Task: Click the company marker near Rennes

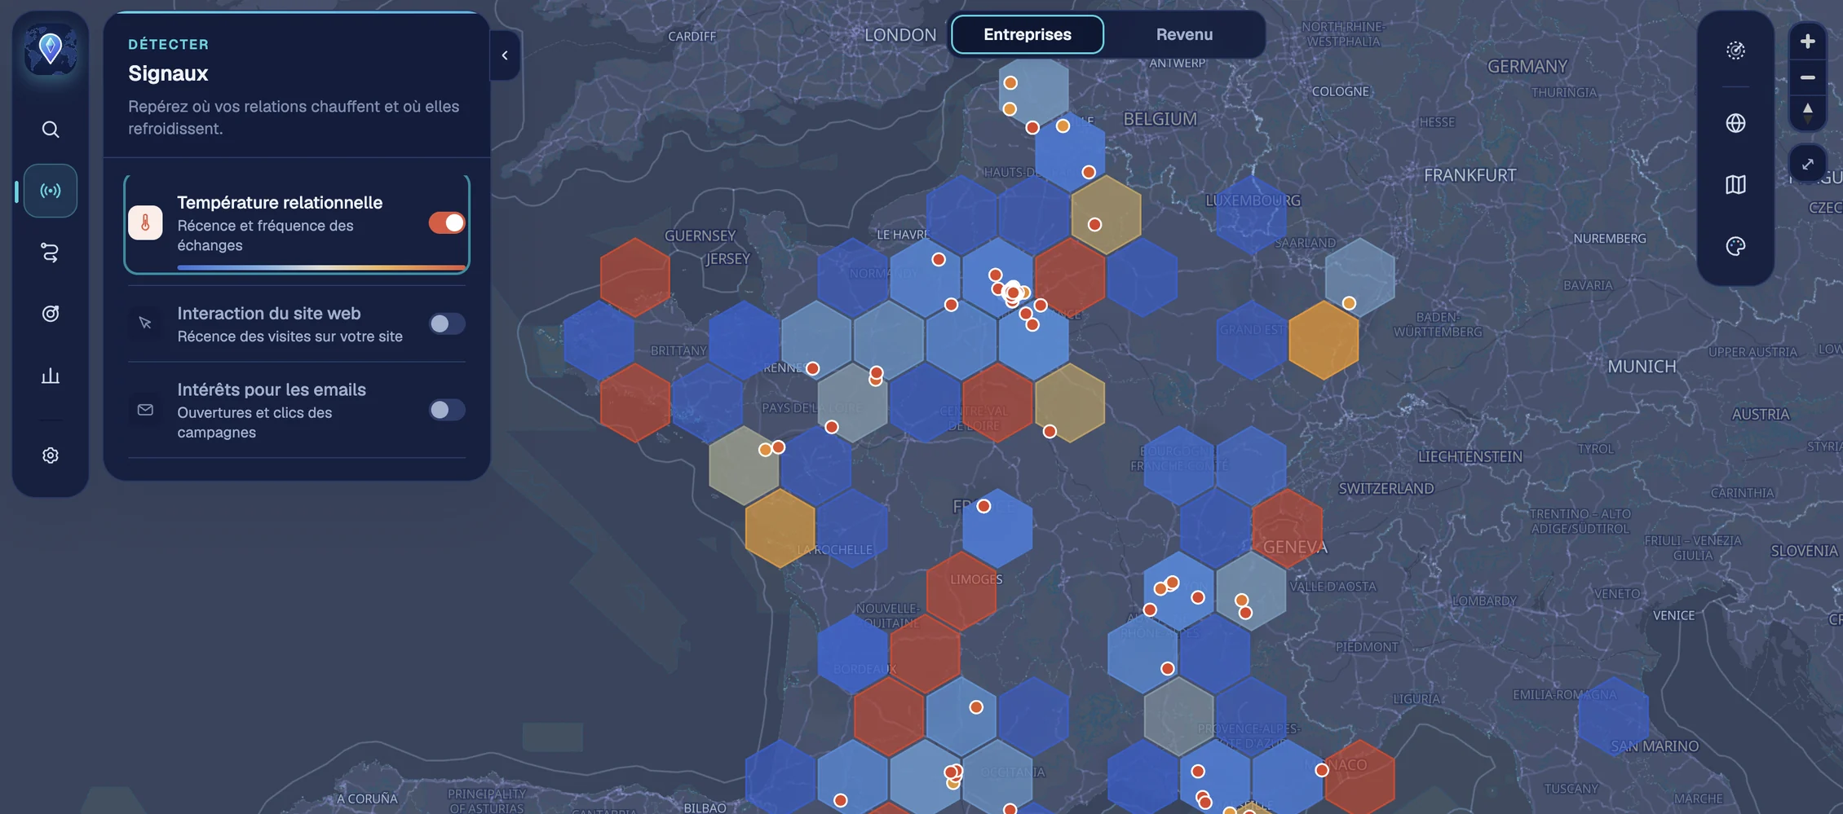Action: click(x=812, y=368)
